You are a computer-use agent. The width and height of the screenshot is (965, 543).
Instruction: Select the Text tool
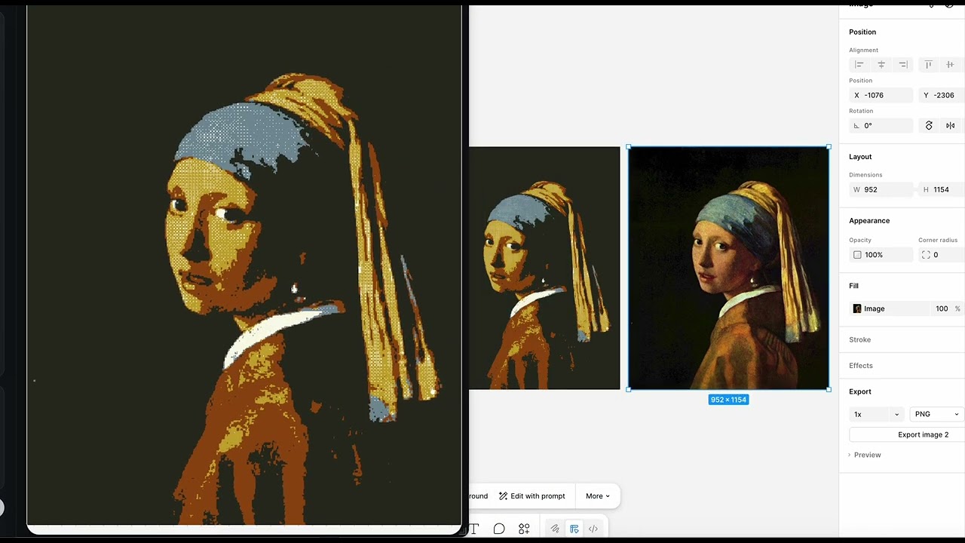coord(473,529)
